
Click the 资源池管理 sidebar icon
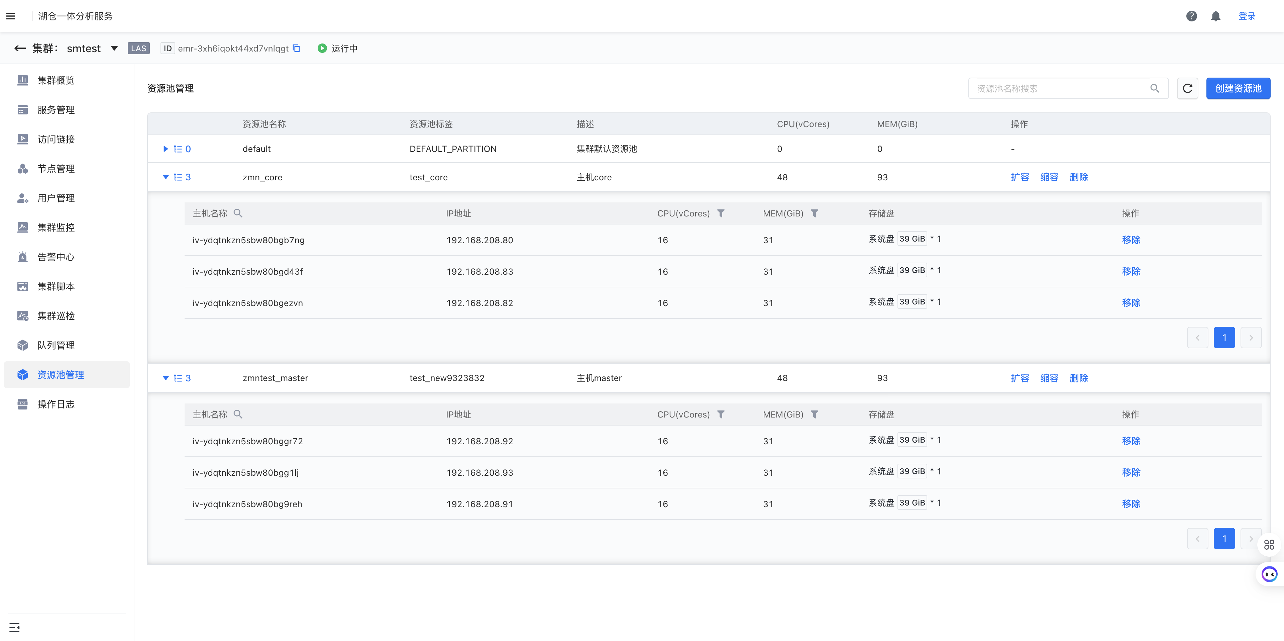(x=22, y=375)
